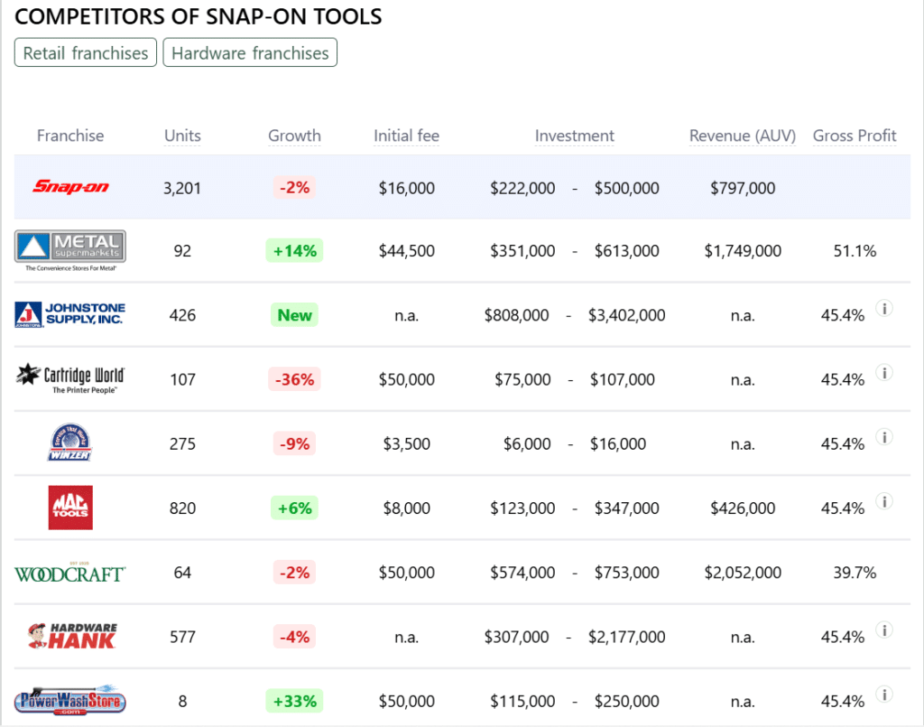Click the Initial fee column header
Image resolution: width=924 pixels, height=727 pixels.
[406, 135]
